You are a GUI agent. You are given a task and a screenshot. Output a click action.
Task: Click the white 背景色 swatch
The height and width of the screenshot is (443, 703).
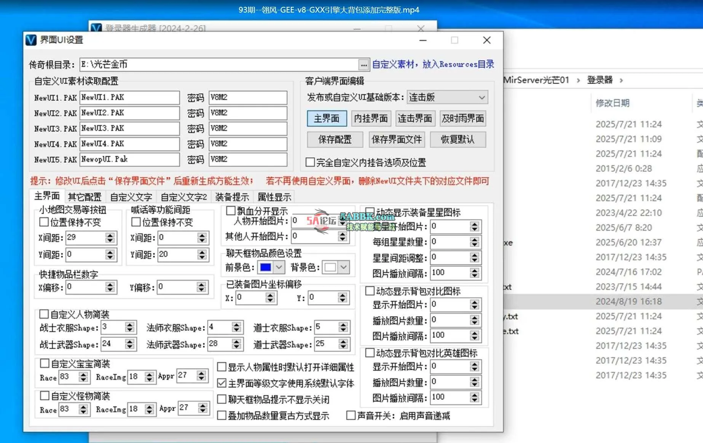[x=330, y=267]
